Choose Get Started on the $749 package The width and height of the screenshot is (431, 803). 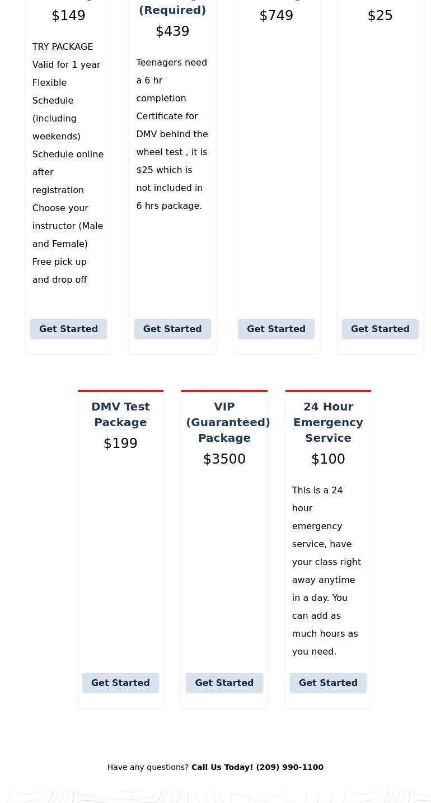click(x=276, y=329)
